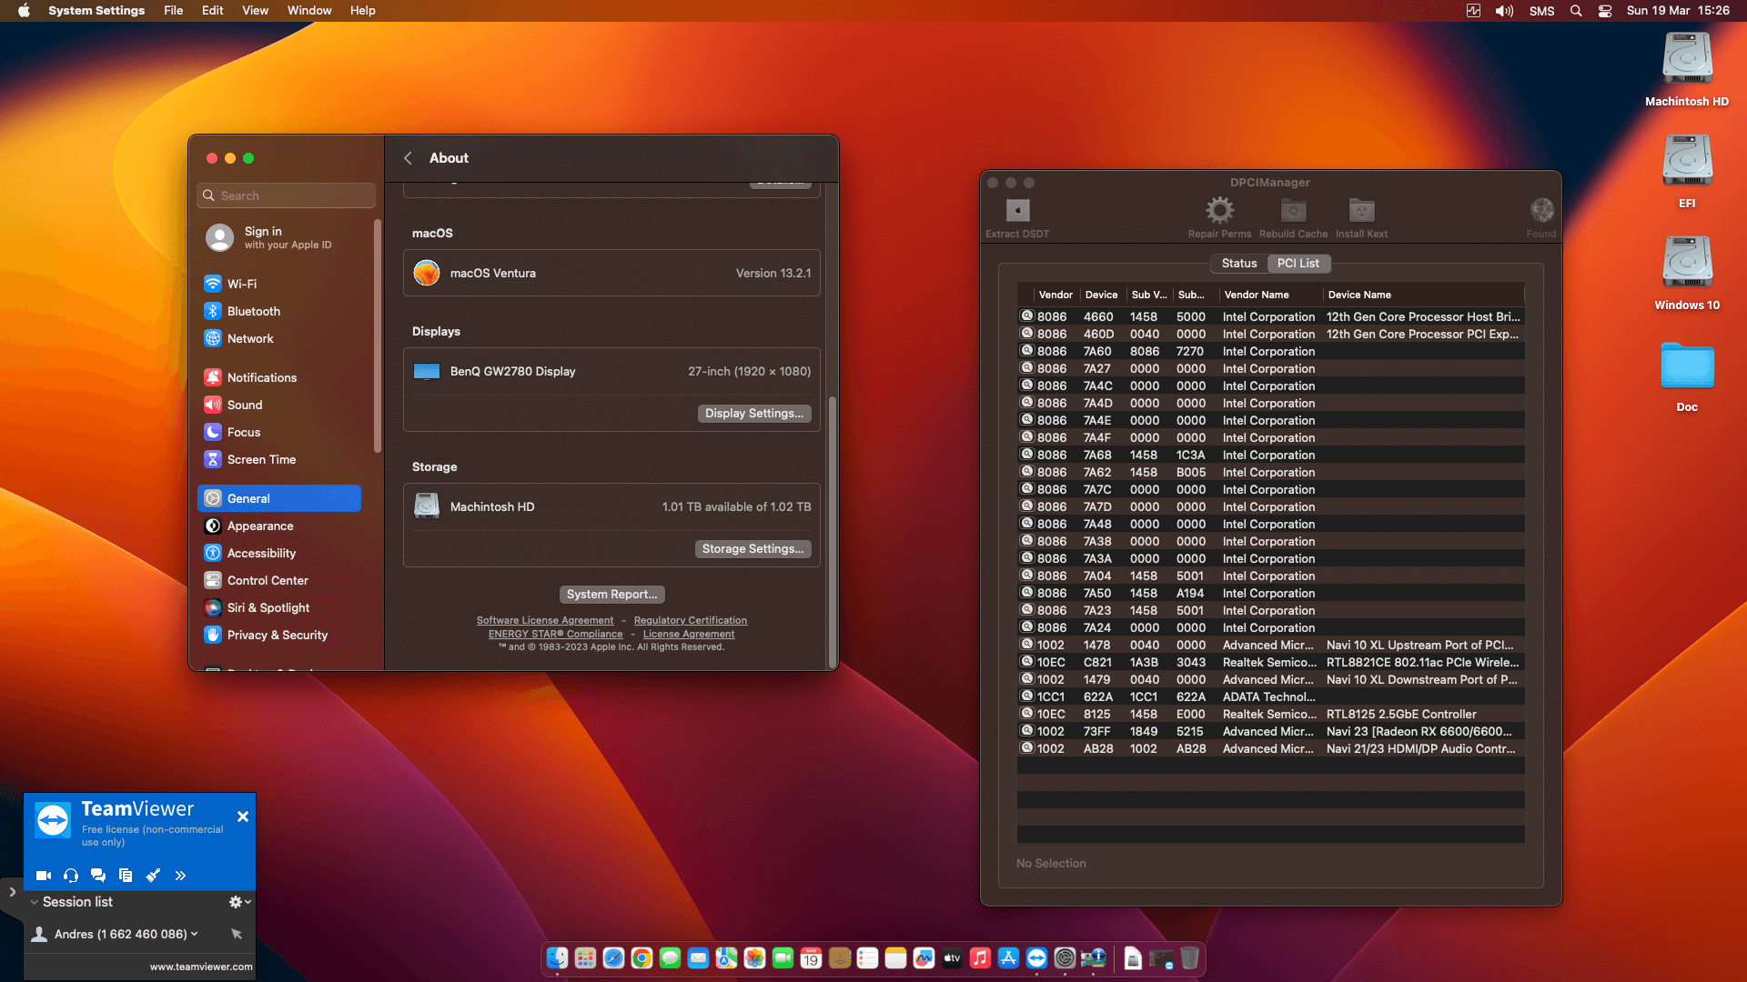
Task: Expand Andres session dropdown chevron
Action: (x=194, y=934)
